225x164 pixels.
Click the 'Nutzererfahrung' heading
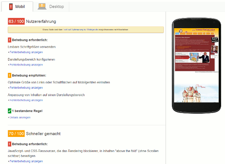point(41,21)
